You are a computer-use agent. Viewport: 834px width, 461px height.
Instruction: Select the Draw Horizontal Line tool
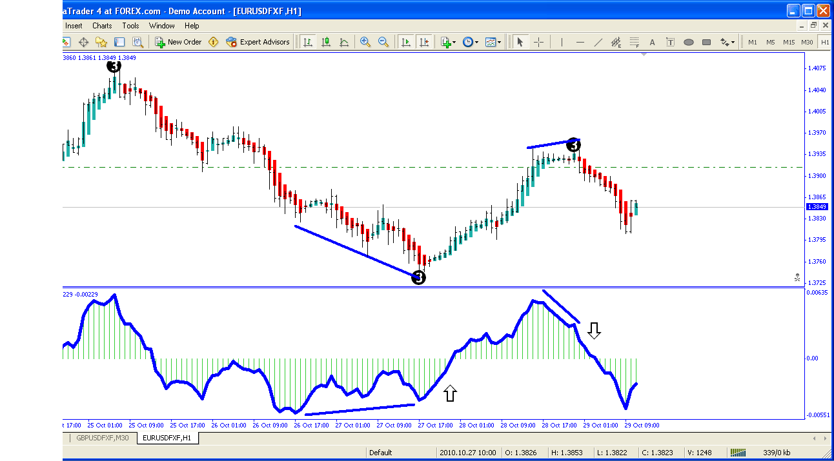(x=580, y=41)
